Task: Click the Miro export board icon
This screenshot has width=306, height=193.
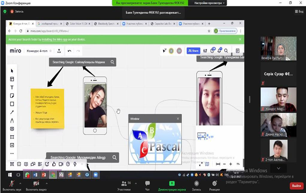Action: pos(59,51)
